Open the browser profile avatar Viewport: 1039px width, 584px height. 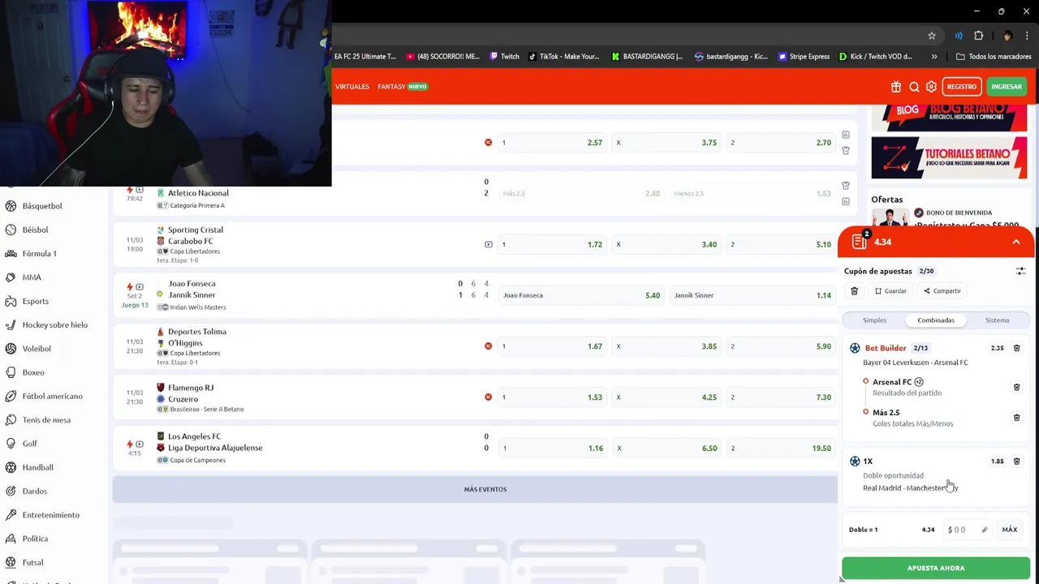[x=1007, y=36]
